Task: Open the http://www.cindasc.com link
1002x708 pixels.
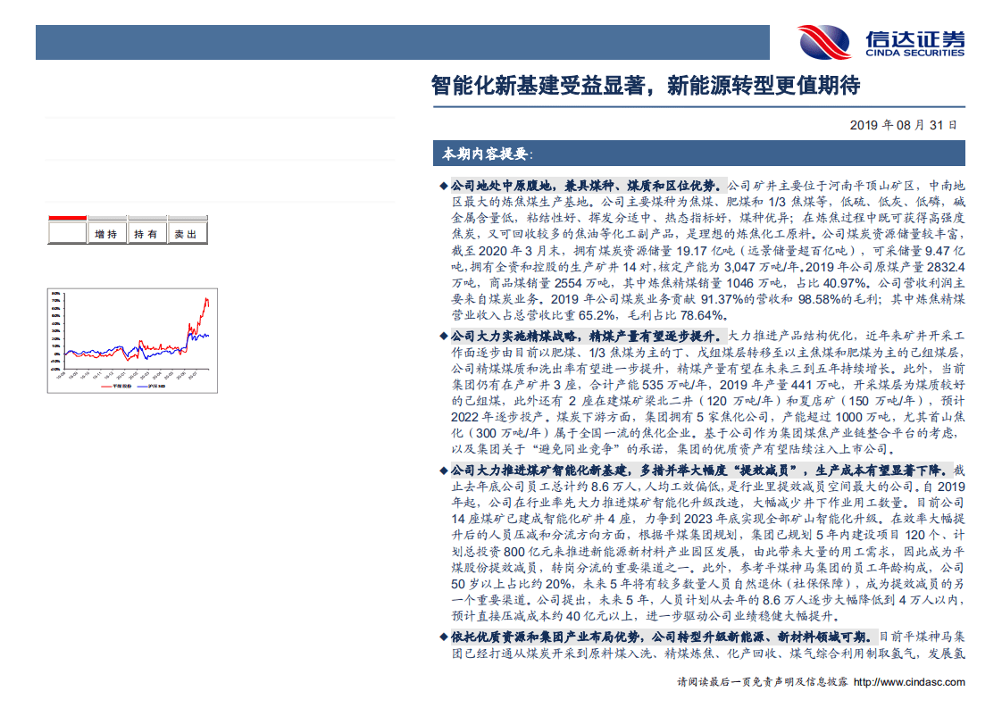Action: tap(909, 682)
